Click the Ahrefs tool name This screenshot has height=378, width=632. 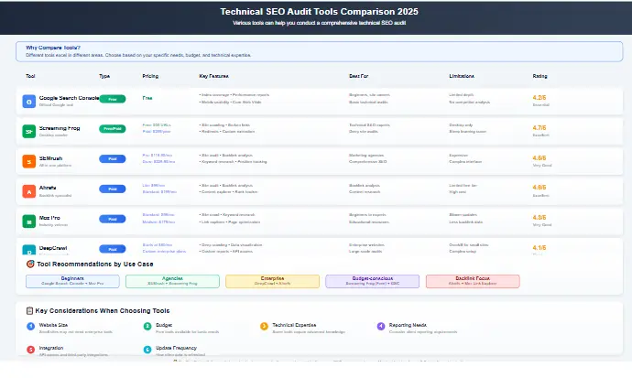pyautogui.click(x=48, y=188)
